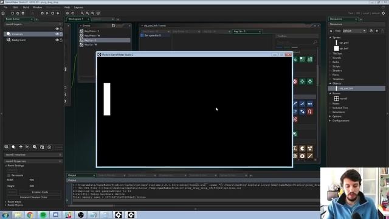
Task: Click the Creation Code button
Action: pos(40,192)
